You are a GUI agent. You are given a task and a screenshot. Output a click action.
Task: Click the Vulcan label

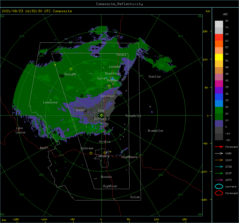(135, 197)
